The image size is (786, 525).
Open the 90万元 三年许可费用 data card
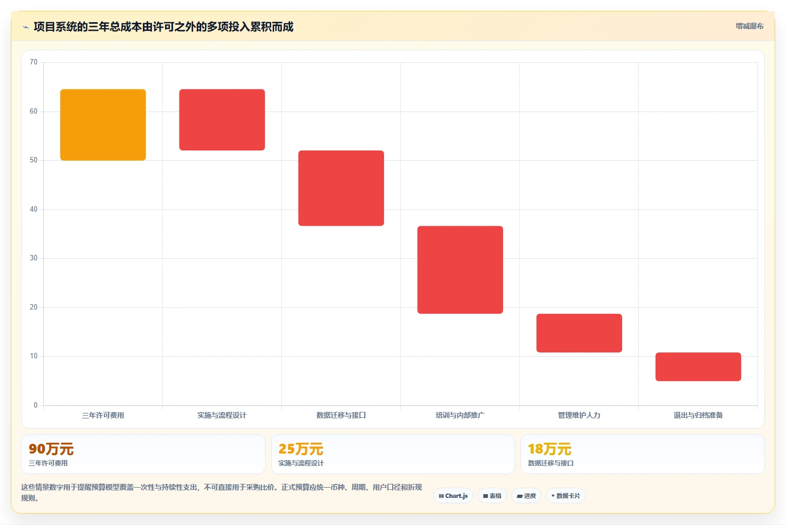pos(143,454)
